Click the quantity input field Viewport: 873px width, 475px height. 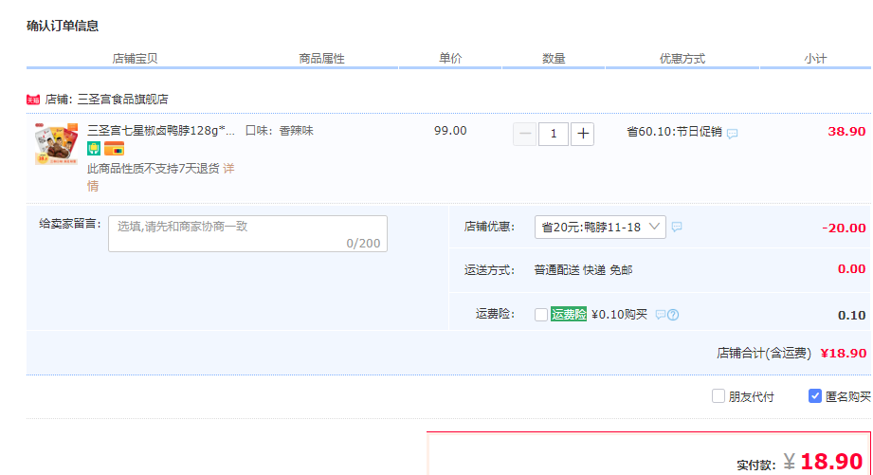pos(554,134)
